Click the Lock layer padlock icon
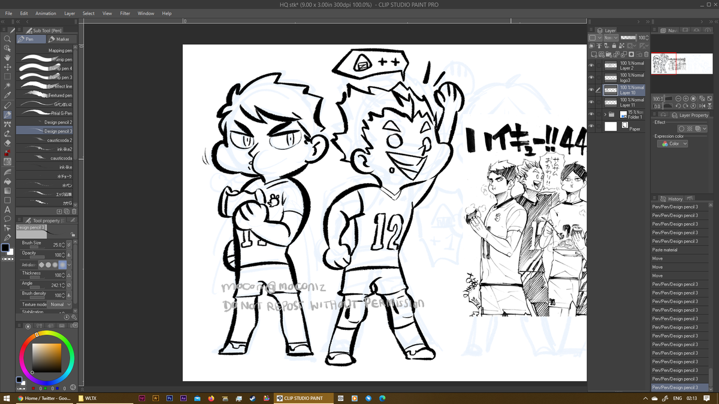Viewport: 719px width, 404px height. click(614, 45)
